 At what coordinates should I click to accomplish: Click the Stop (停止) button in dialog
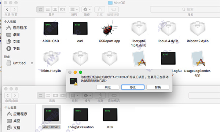pyautogui.click(x=133, y=87)
